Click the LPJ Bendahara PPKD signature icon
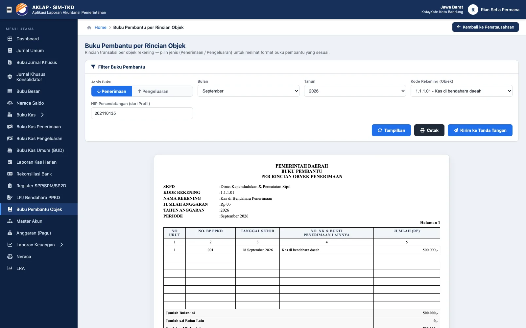Screen dimensions: 526x328 tap(10, 197)
